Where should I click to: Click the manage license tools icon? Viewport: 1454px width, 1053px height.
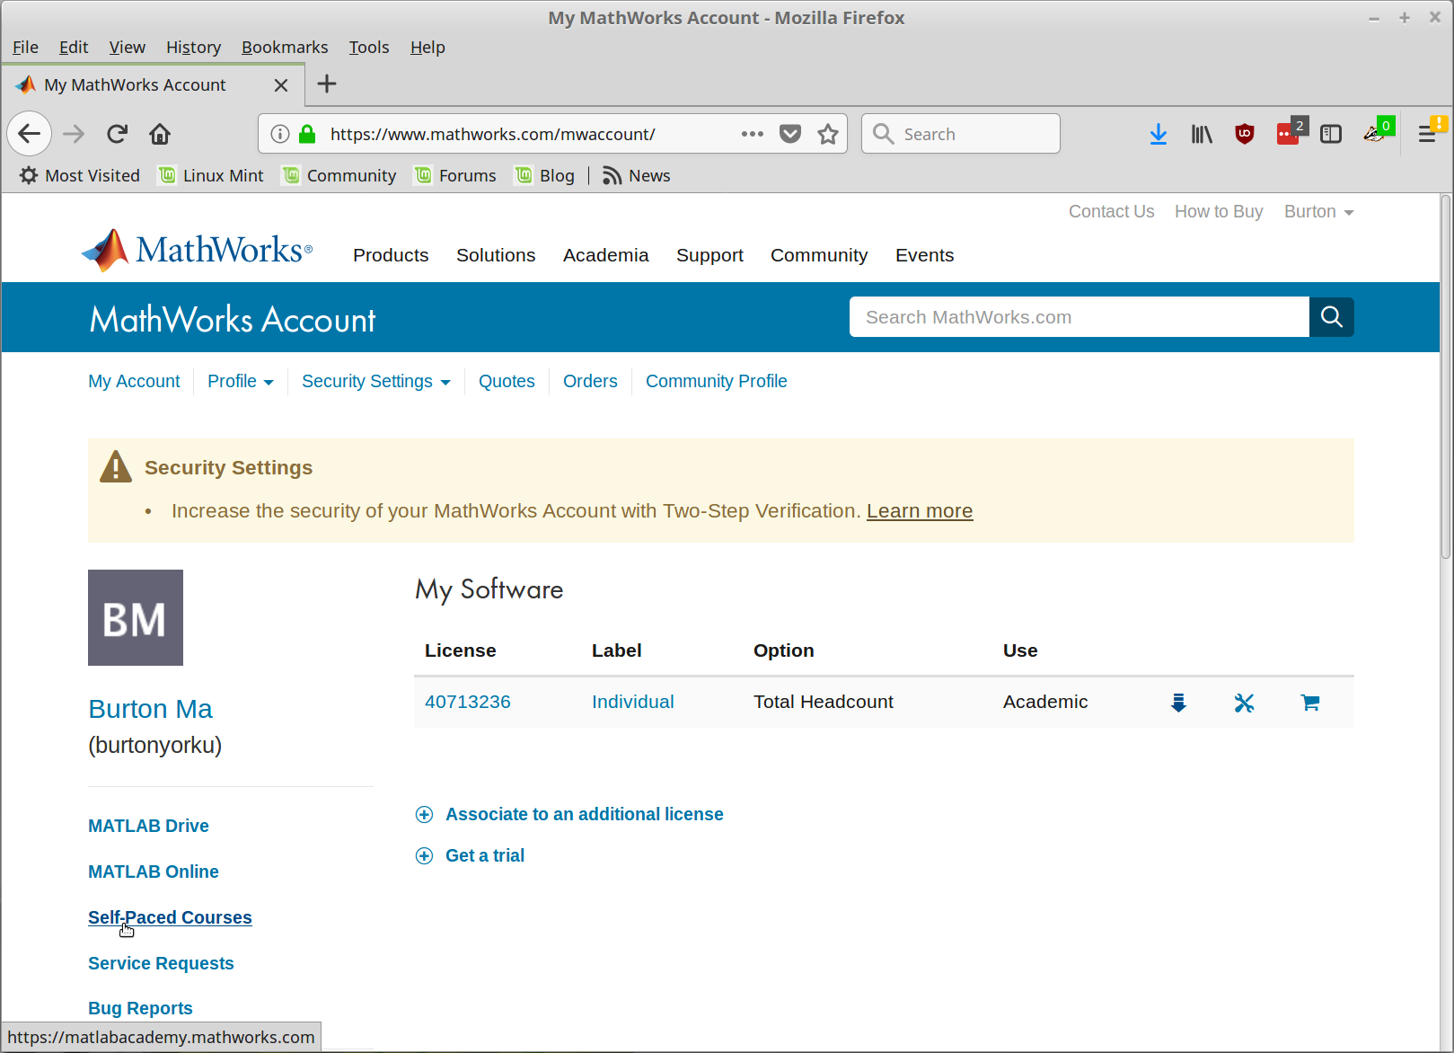tap(1244, 703)
